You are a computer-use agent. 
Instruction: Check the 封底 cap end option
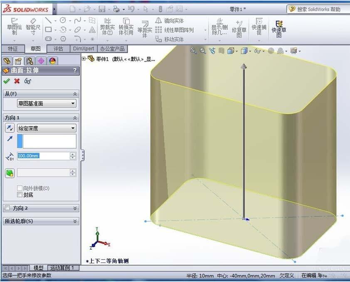(20, 194)
